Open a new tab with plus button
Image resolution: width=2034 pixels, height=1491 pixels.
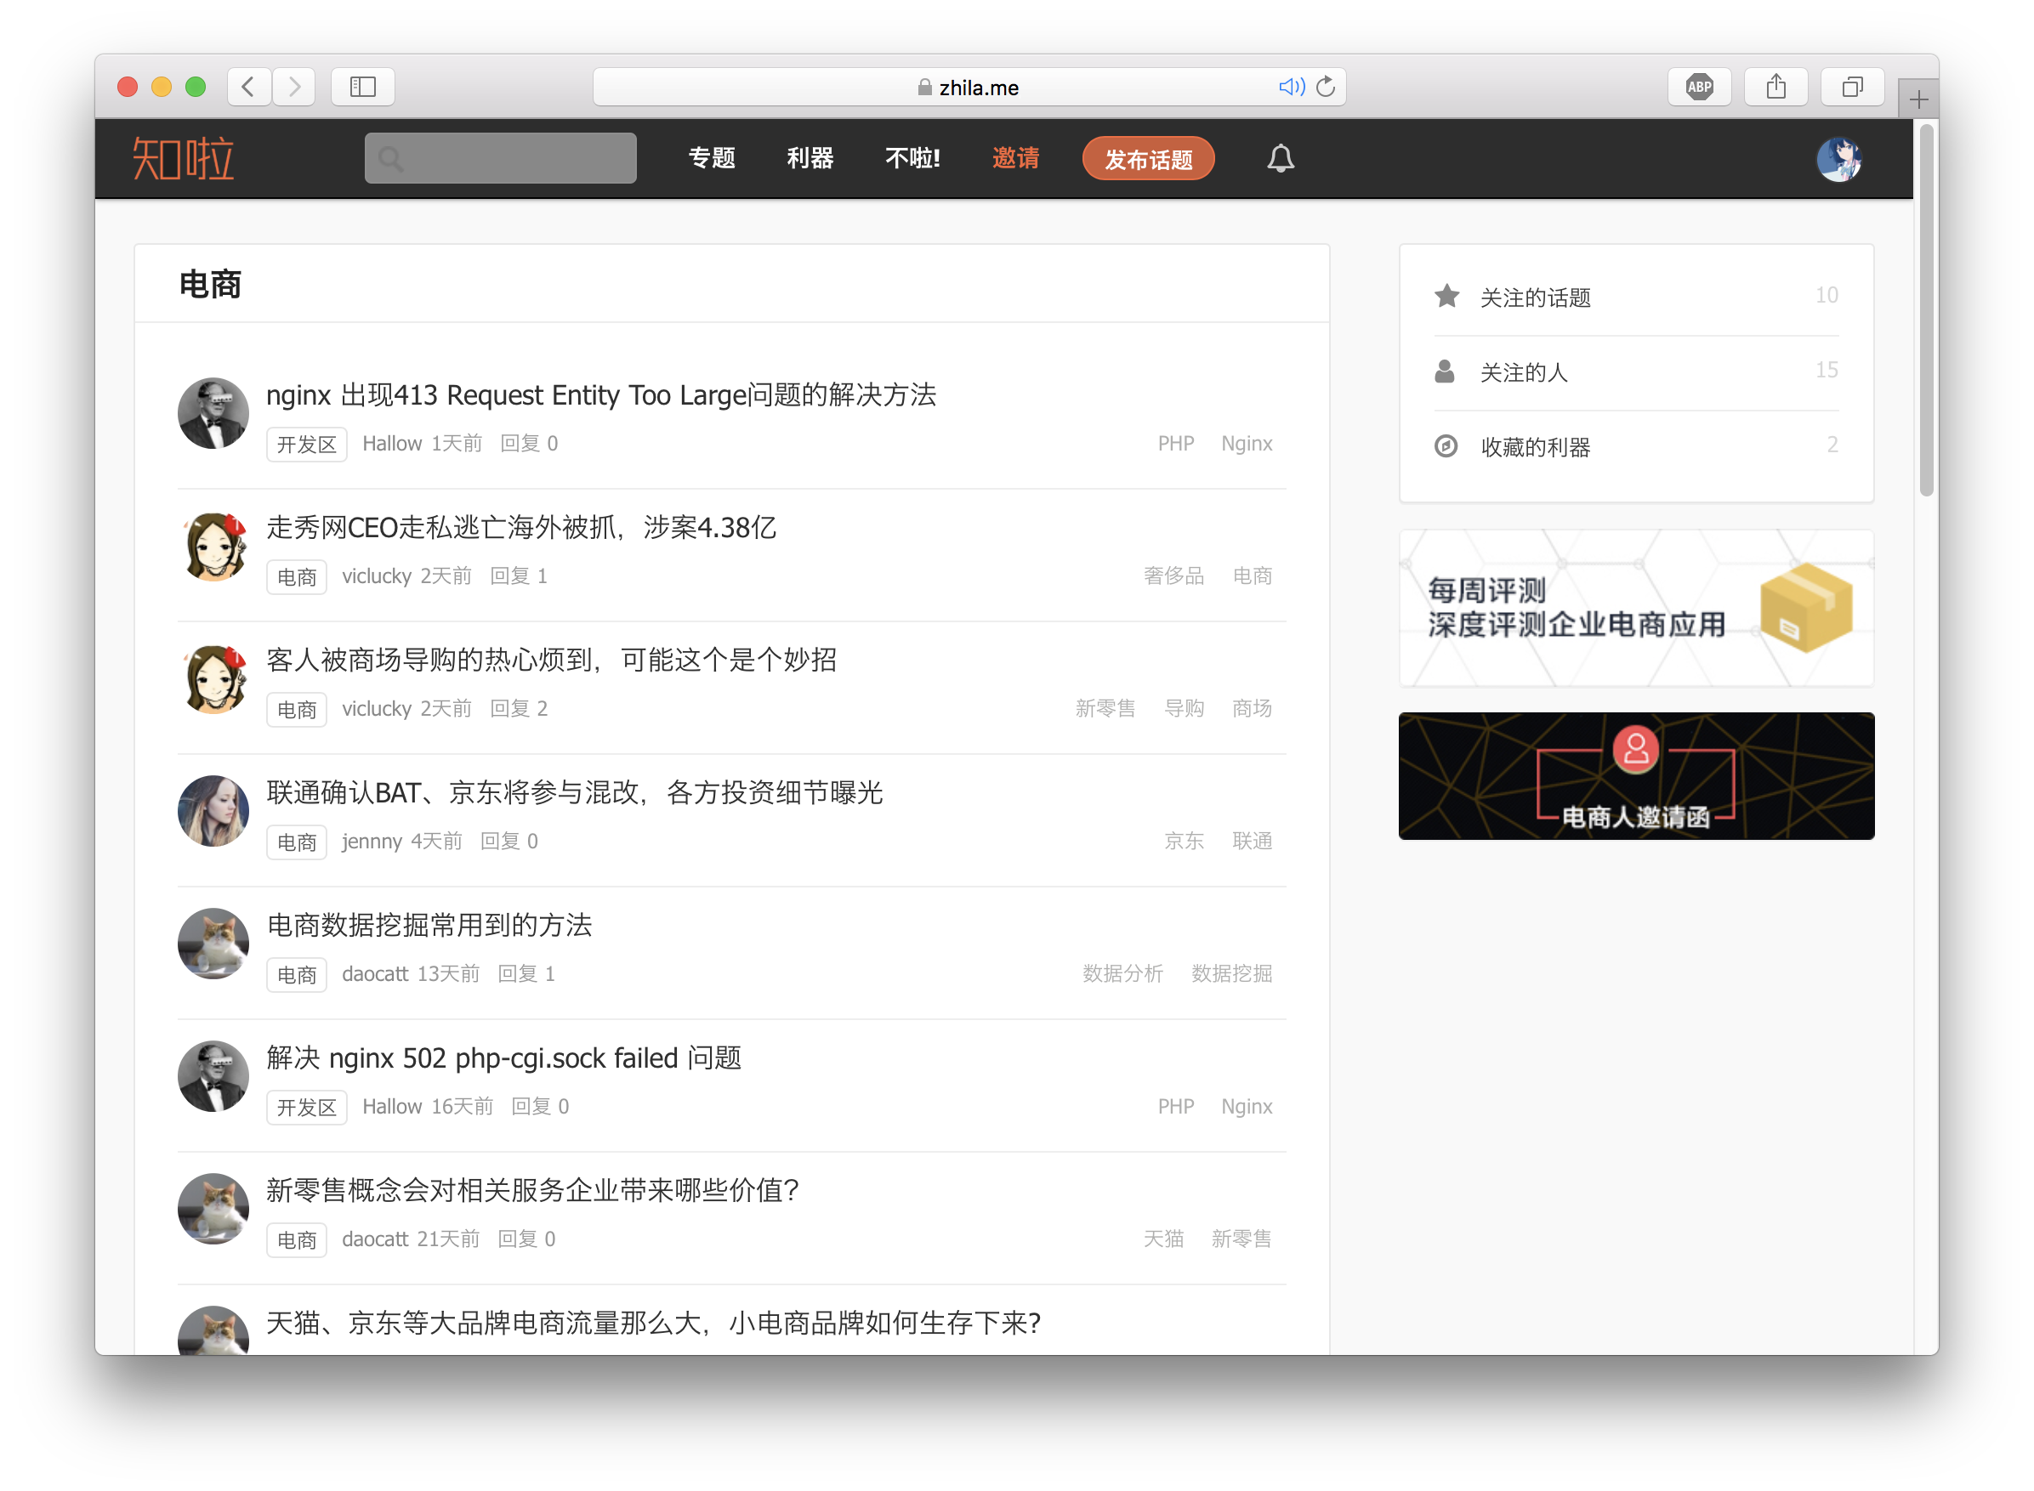pos(1918,99)
